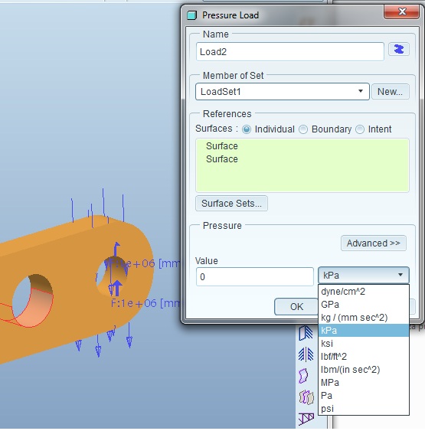Click the New... load set button
This screenshot has height=431, width=425.
click(x=390, y=92)
